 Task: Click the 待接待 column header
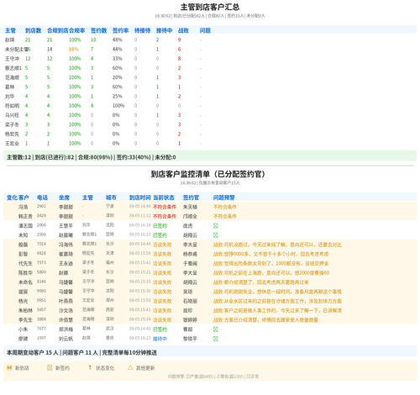pos(142,30)
